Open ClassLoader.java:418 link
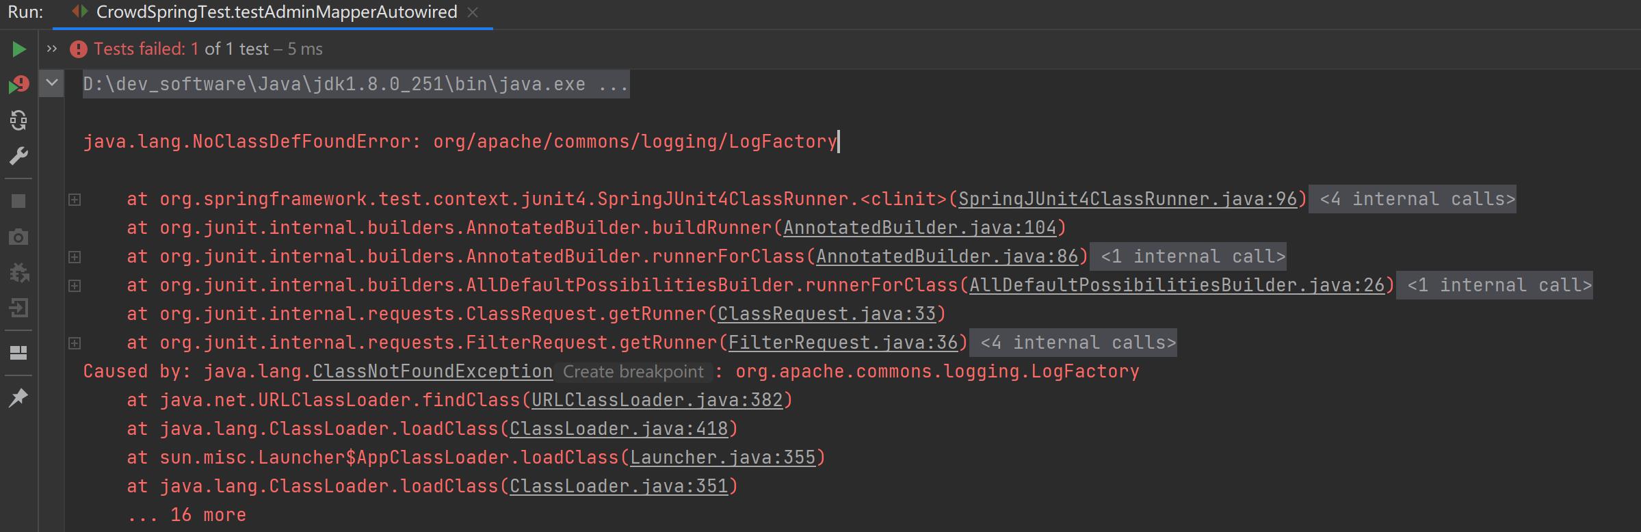1641x532 pixels. coord(619,429)
